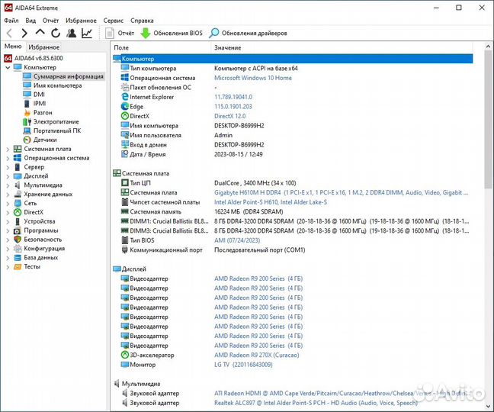Open the Сервис menu
The width and height of the screenshot is (494, 412).
coord(114,21)
